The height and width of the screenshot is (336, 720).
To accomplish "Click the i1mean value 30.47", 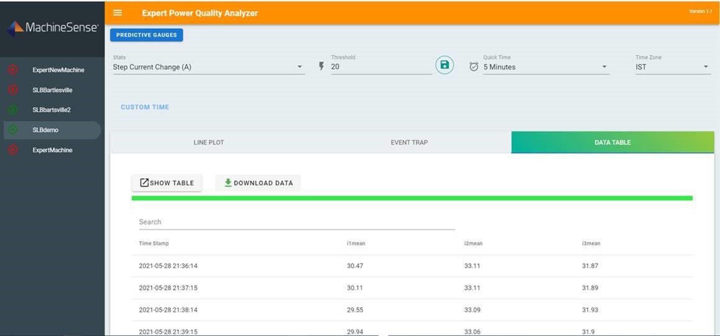I will pos(355,266).
